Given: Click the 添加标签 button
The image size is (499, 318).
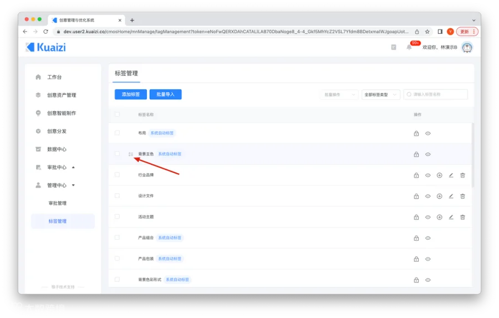Looking at the screenshot, I should [131, 94].
